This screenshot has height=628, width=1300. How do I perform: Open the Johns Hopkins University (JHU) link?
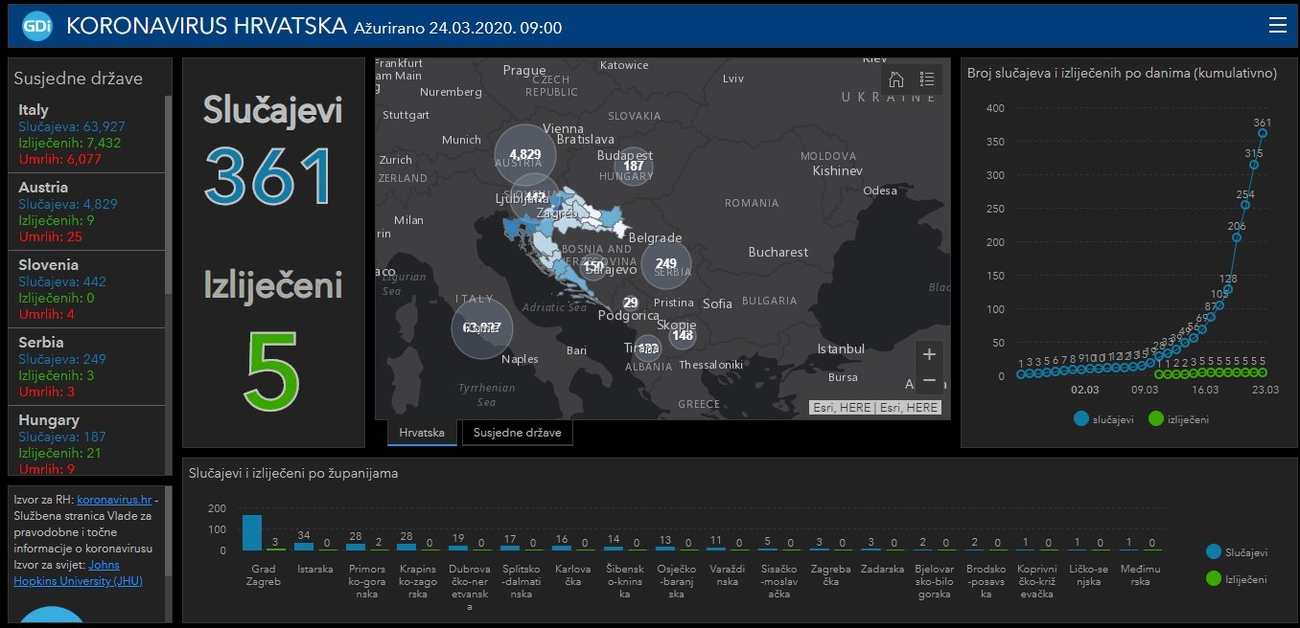point(79,572)
